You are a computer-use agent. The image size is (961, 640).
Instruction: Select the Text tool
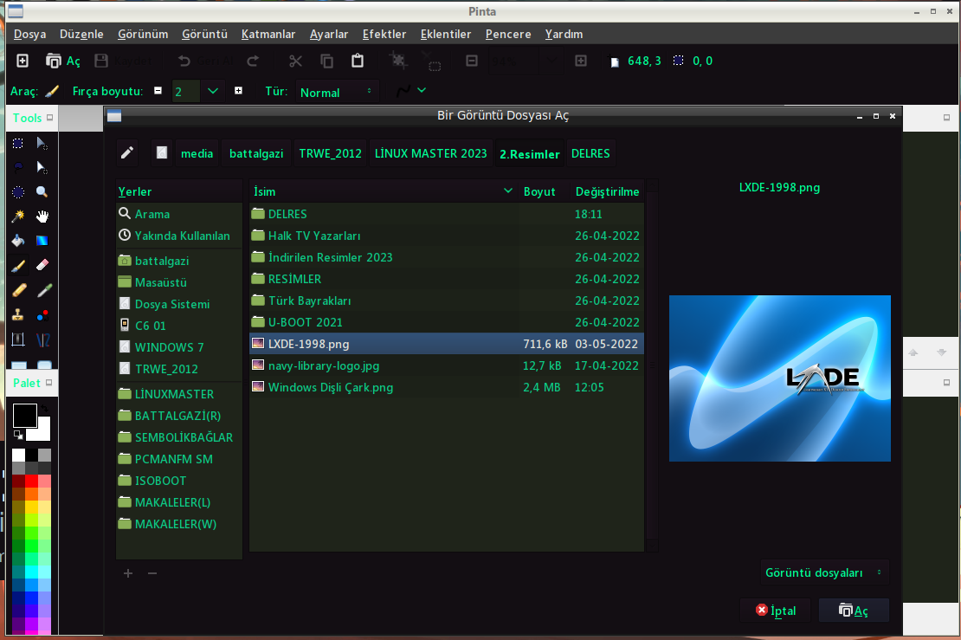pos(18,339)
